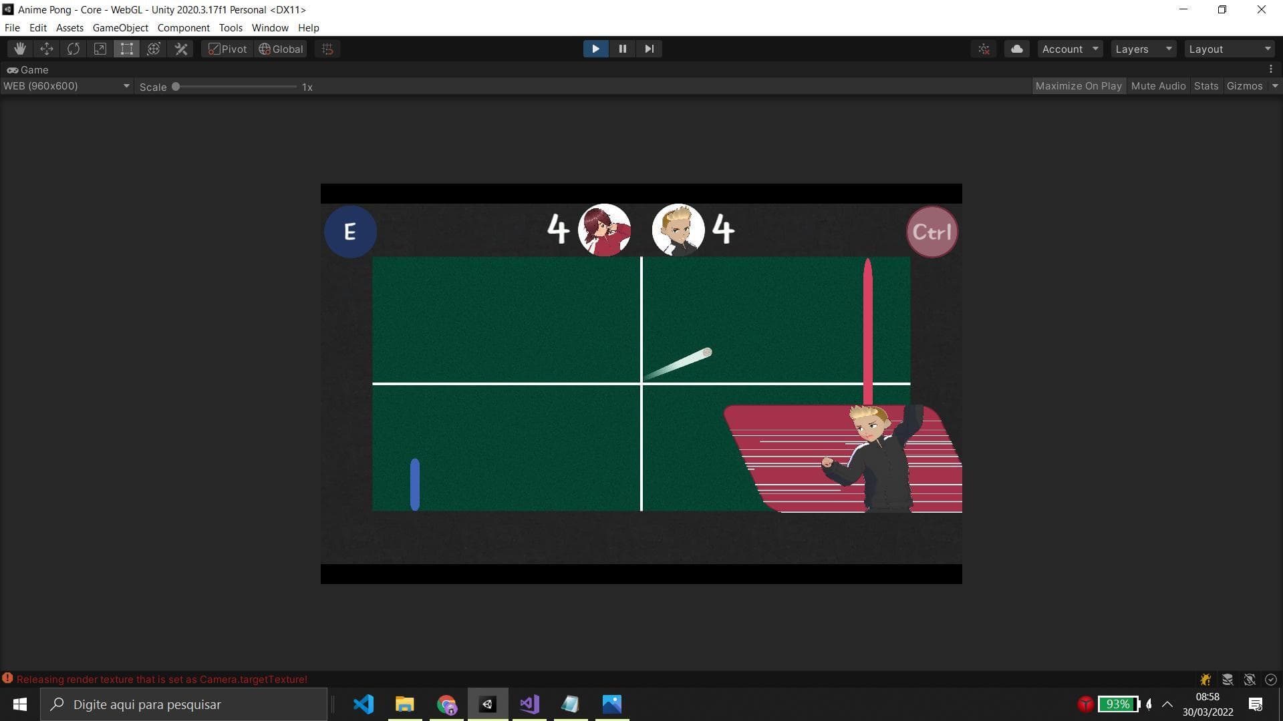The image size is (1283, 721).
Task: Select the Hand tool
Action: click(20, 49)
